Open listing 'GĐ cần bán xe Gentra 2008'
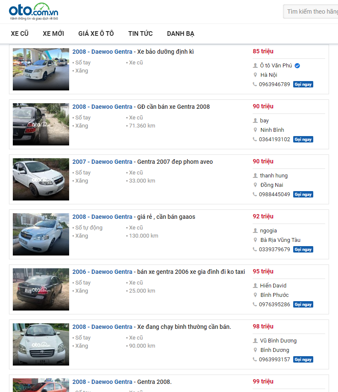 pyautogui.click(x=141, y=107)
